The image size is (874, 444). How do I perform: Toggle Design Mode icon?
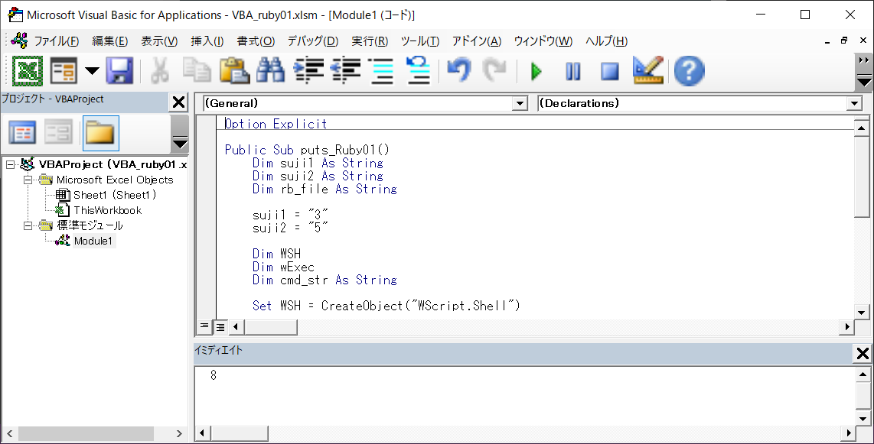point(648,70)
